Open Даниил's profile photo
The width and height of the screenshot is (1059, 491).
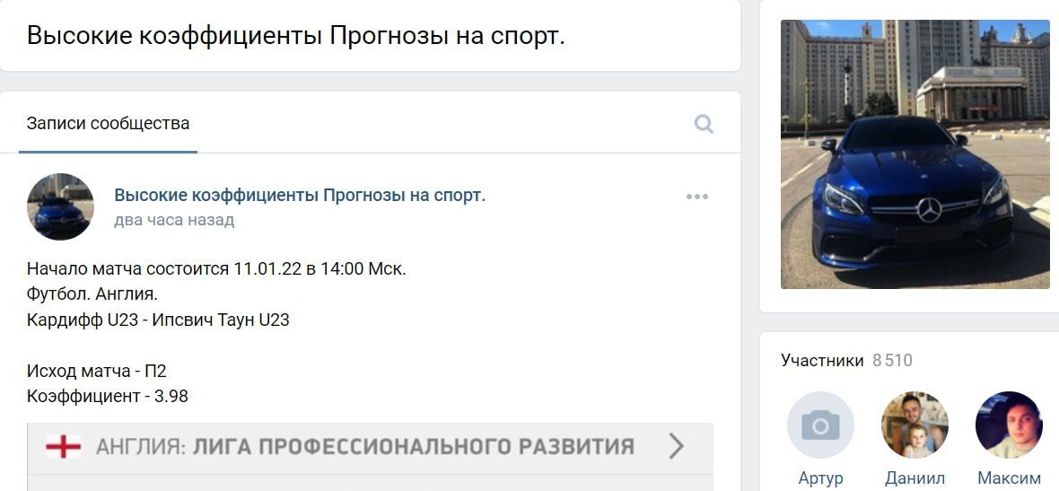tap(915, 425)
